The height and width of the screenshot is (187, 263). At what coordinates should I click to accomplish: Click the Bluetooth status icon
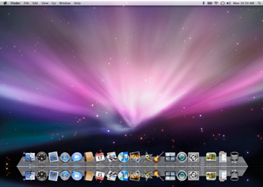204,3
